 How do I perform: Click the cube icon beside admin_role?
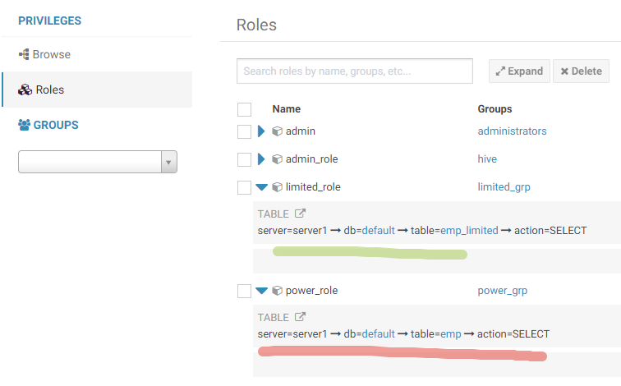277,159
